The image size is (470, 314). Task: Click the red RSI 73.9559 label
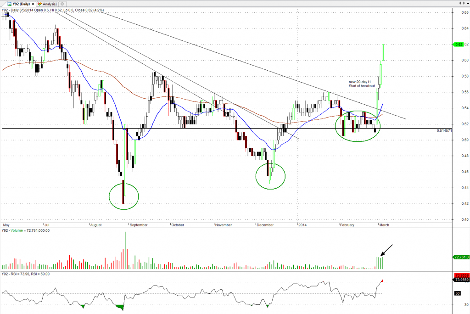coord(460,275)
